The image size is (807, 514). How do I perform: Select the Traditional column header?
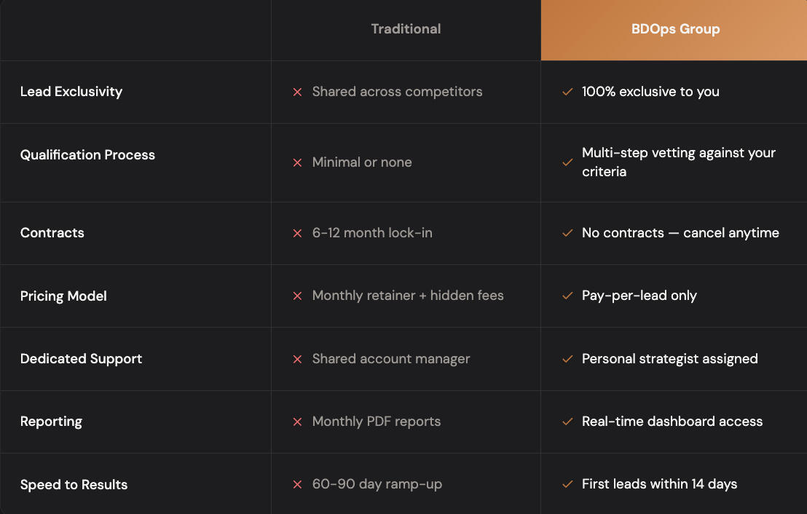click(x=406, y=29)
